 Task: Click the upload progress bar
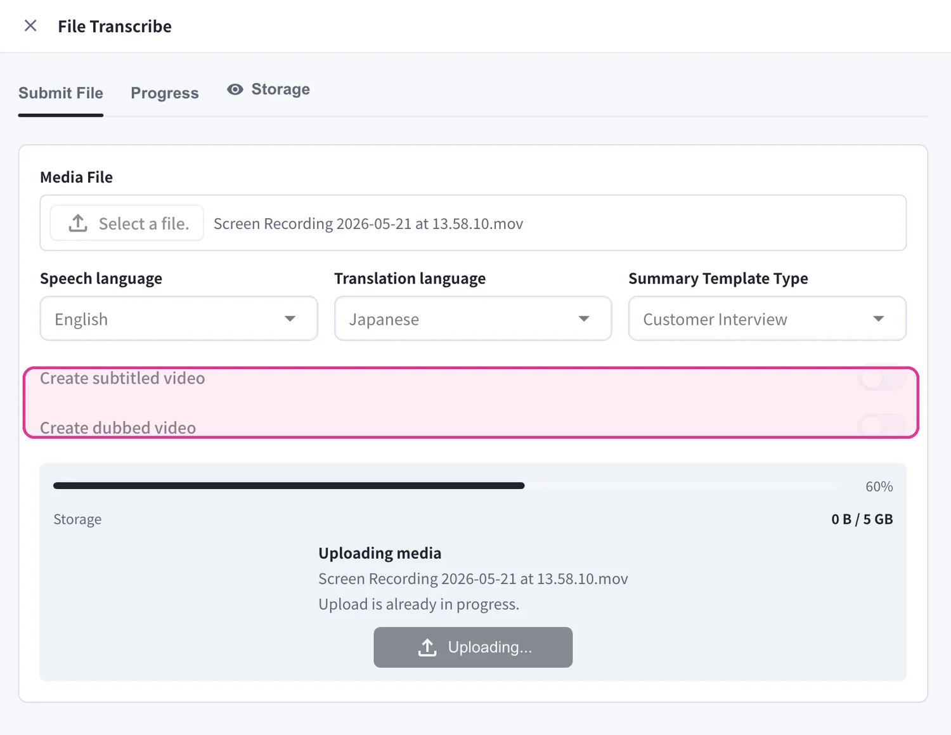click(446, 486)
